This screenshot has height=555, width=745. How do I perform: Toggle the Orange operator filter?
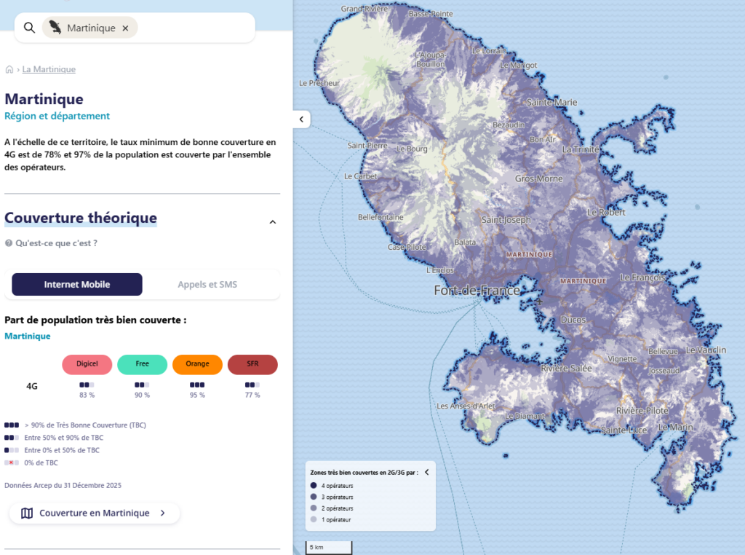click(x=197, y=364)
